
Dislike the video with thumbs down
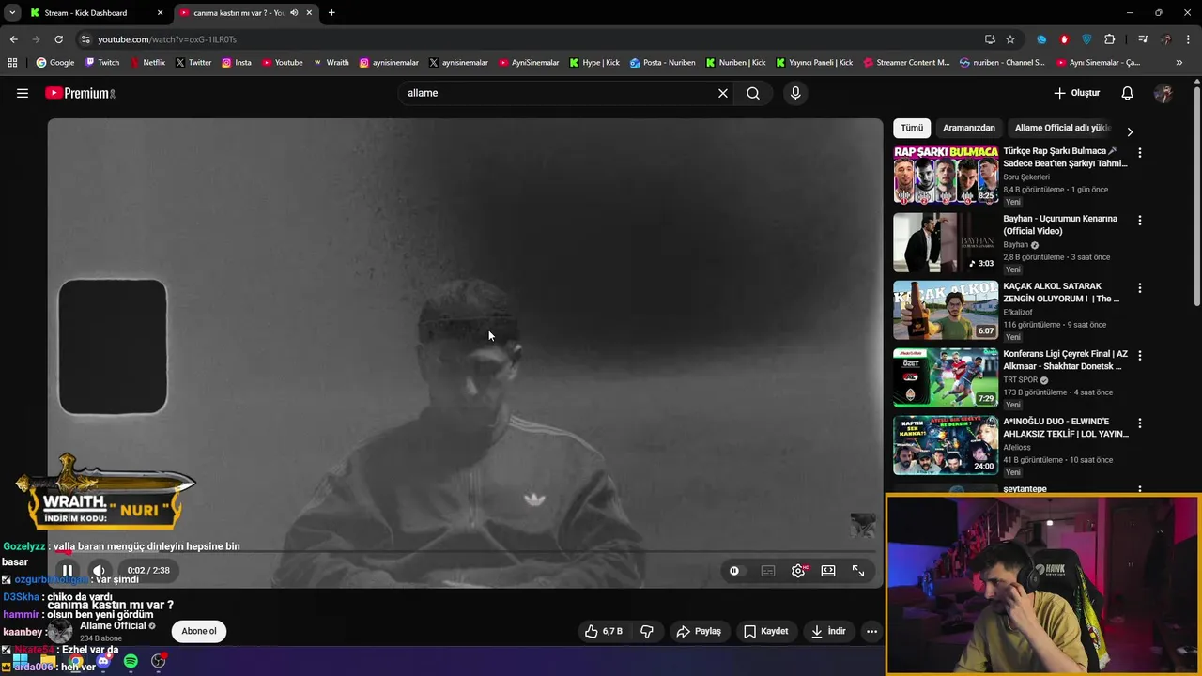(647, 631)
